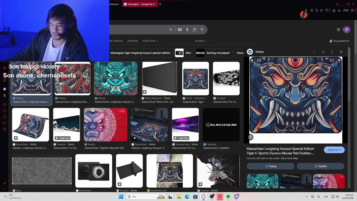Click the Opera pinboard pin icon
The image size is (357, 201).
click(312, 10)
